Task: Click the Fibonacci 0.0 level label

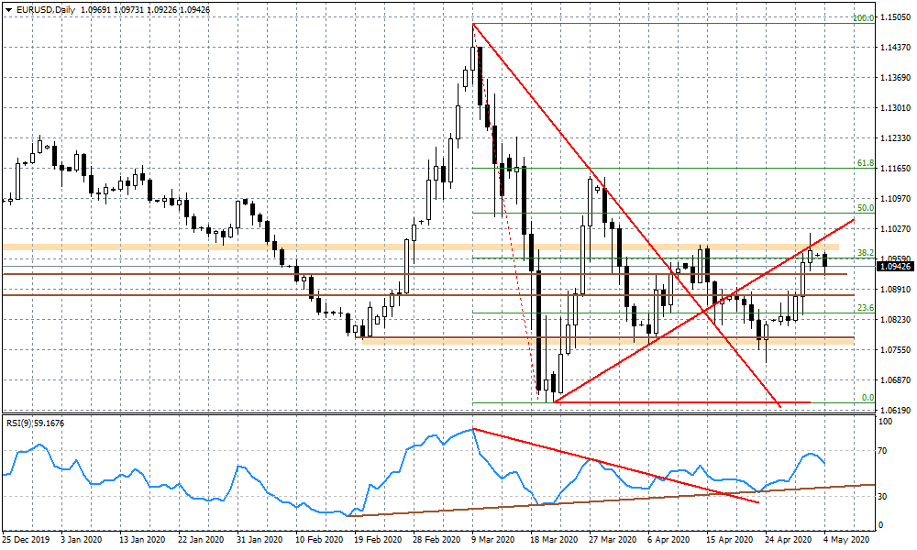Action: coord(868,398)
